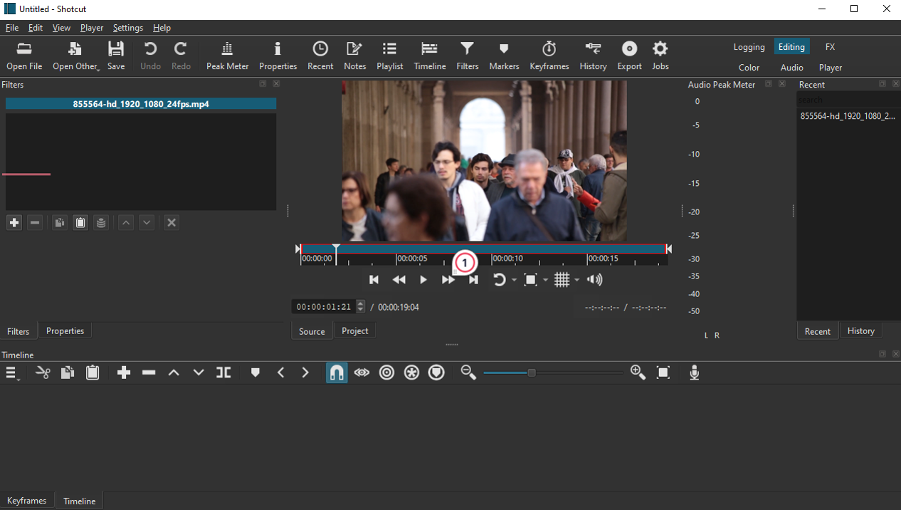Deselect the filter with the X button
This screenshot has width=901, height=510.
(171, 222)
